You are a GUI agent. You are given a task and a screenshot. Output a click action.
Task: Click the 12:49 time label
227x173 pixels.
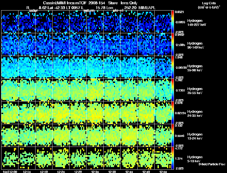pyautogui.click(x=146, y=172)
